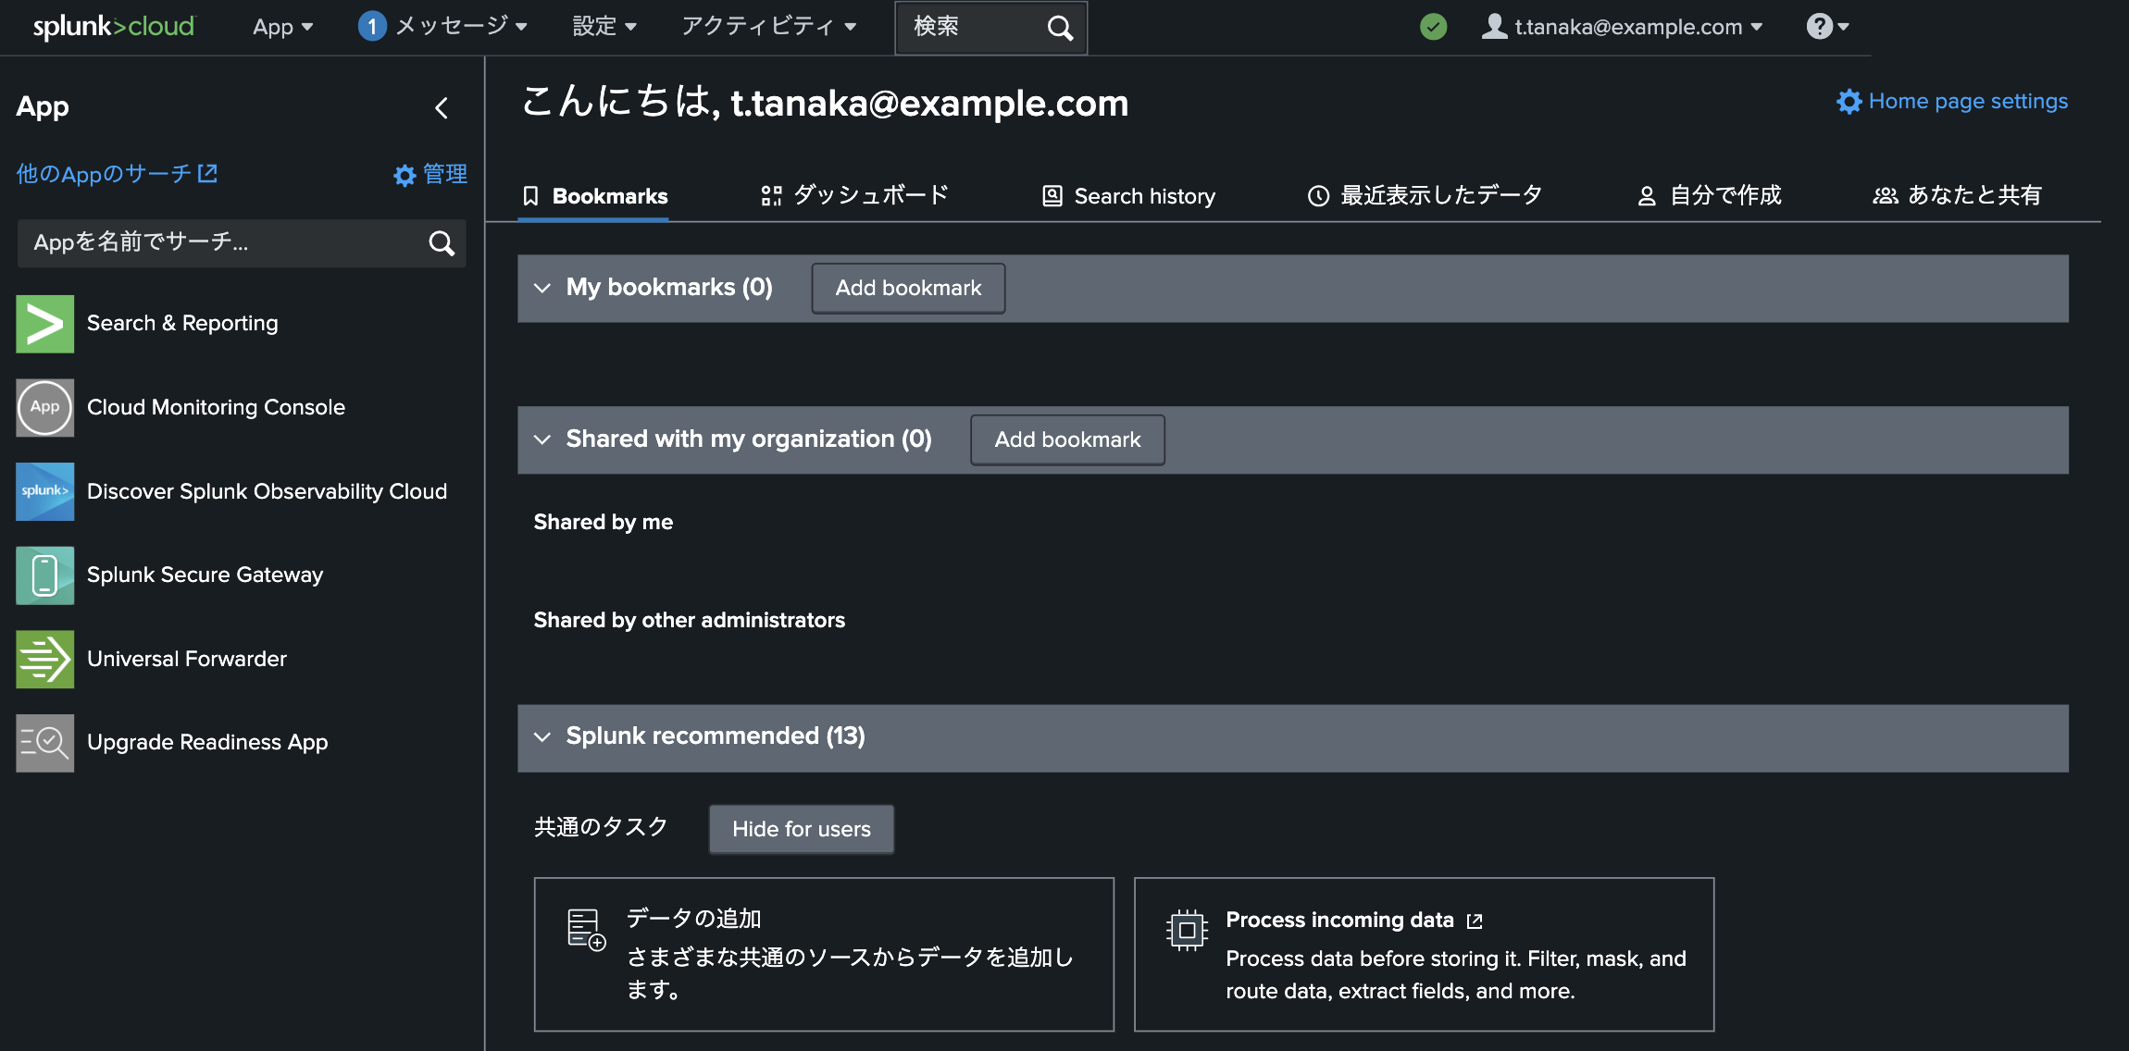Open the App dropdown in the top bar
Viewport: 2129px width, 1051px height.
coord(282,27)
